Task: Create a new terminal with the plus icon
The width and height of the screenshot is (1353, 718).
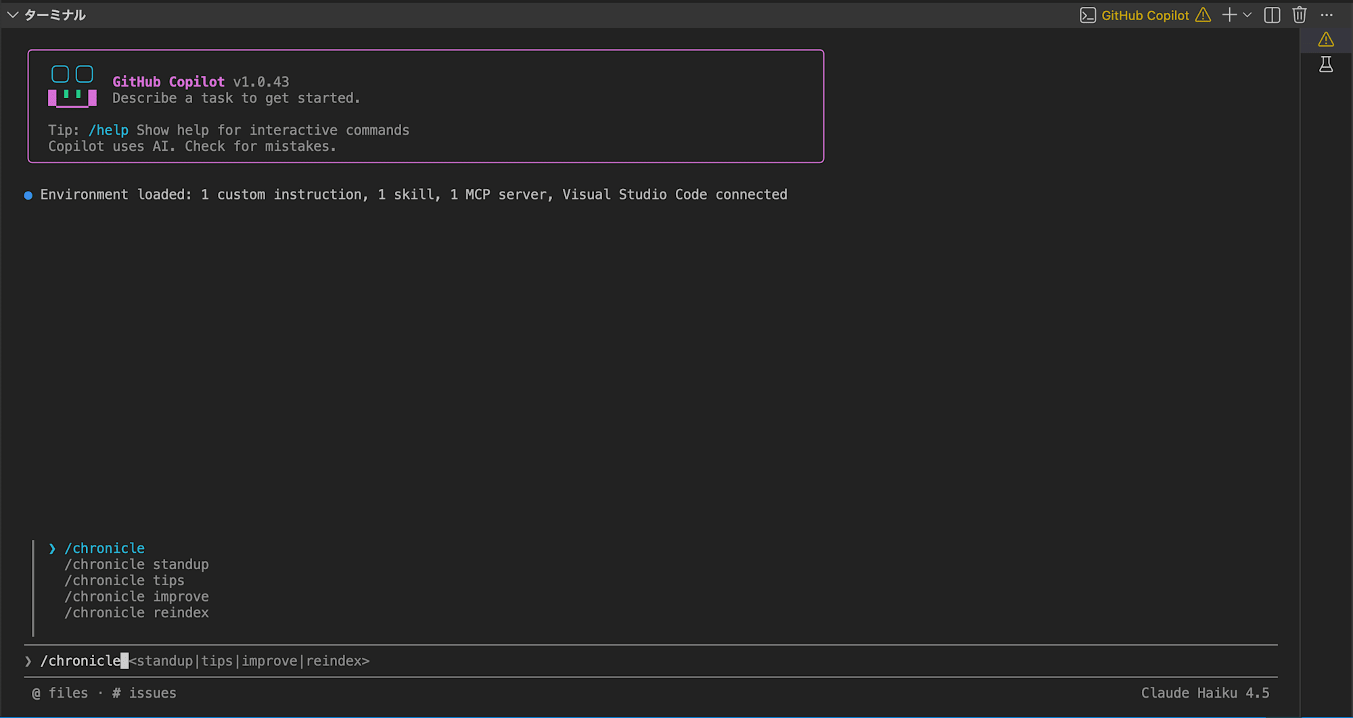Action: tap(1229, 15)
